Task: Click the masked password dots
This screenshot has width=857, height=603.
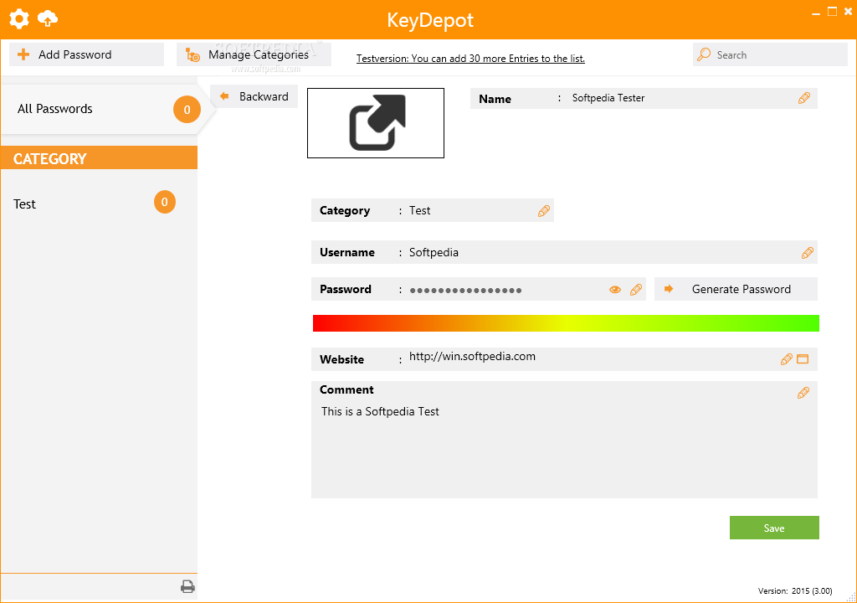Action: (465, 291)
